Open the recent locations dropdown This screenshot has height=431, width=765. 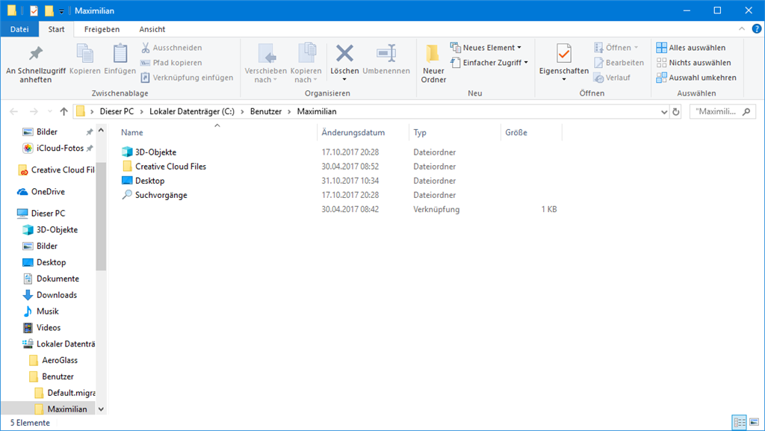(x=50, y=111)
